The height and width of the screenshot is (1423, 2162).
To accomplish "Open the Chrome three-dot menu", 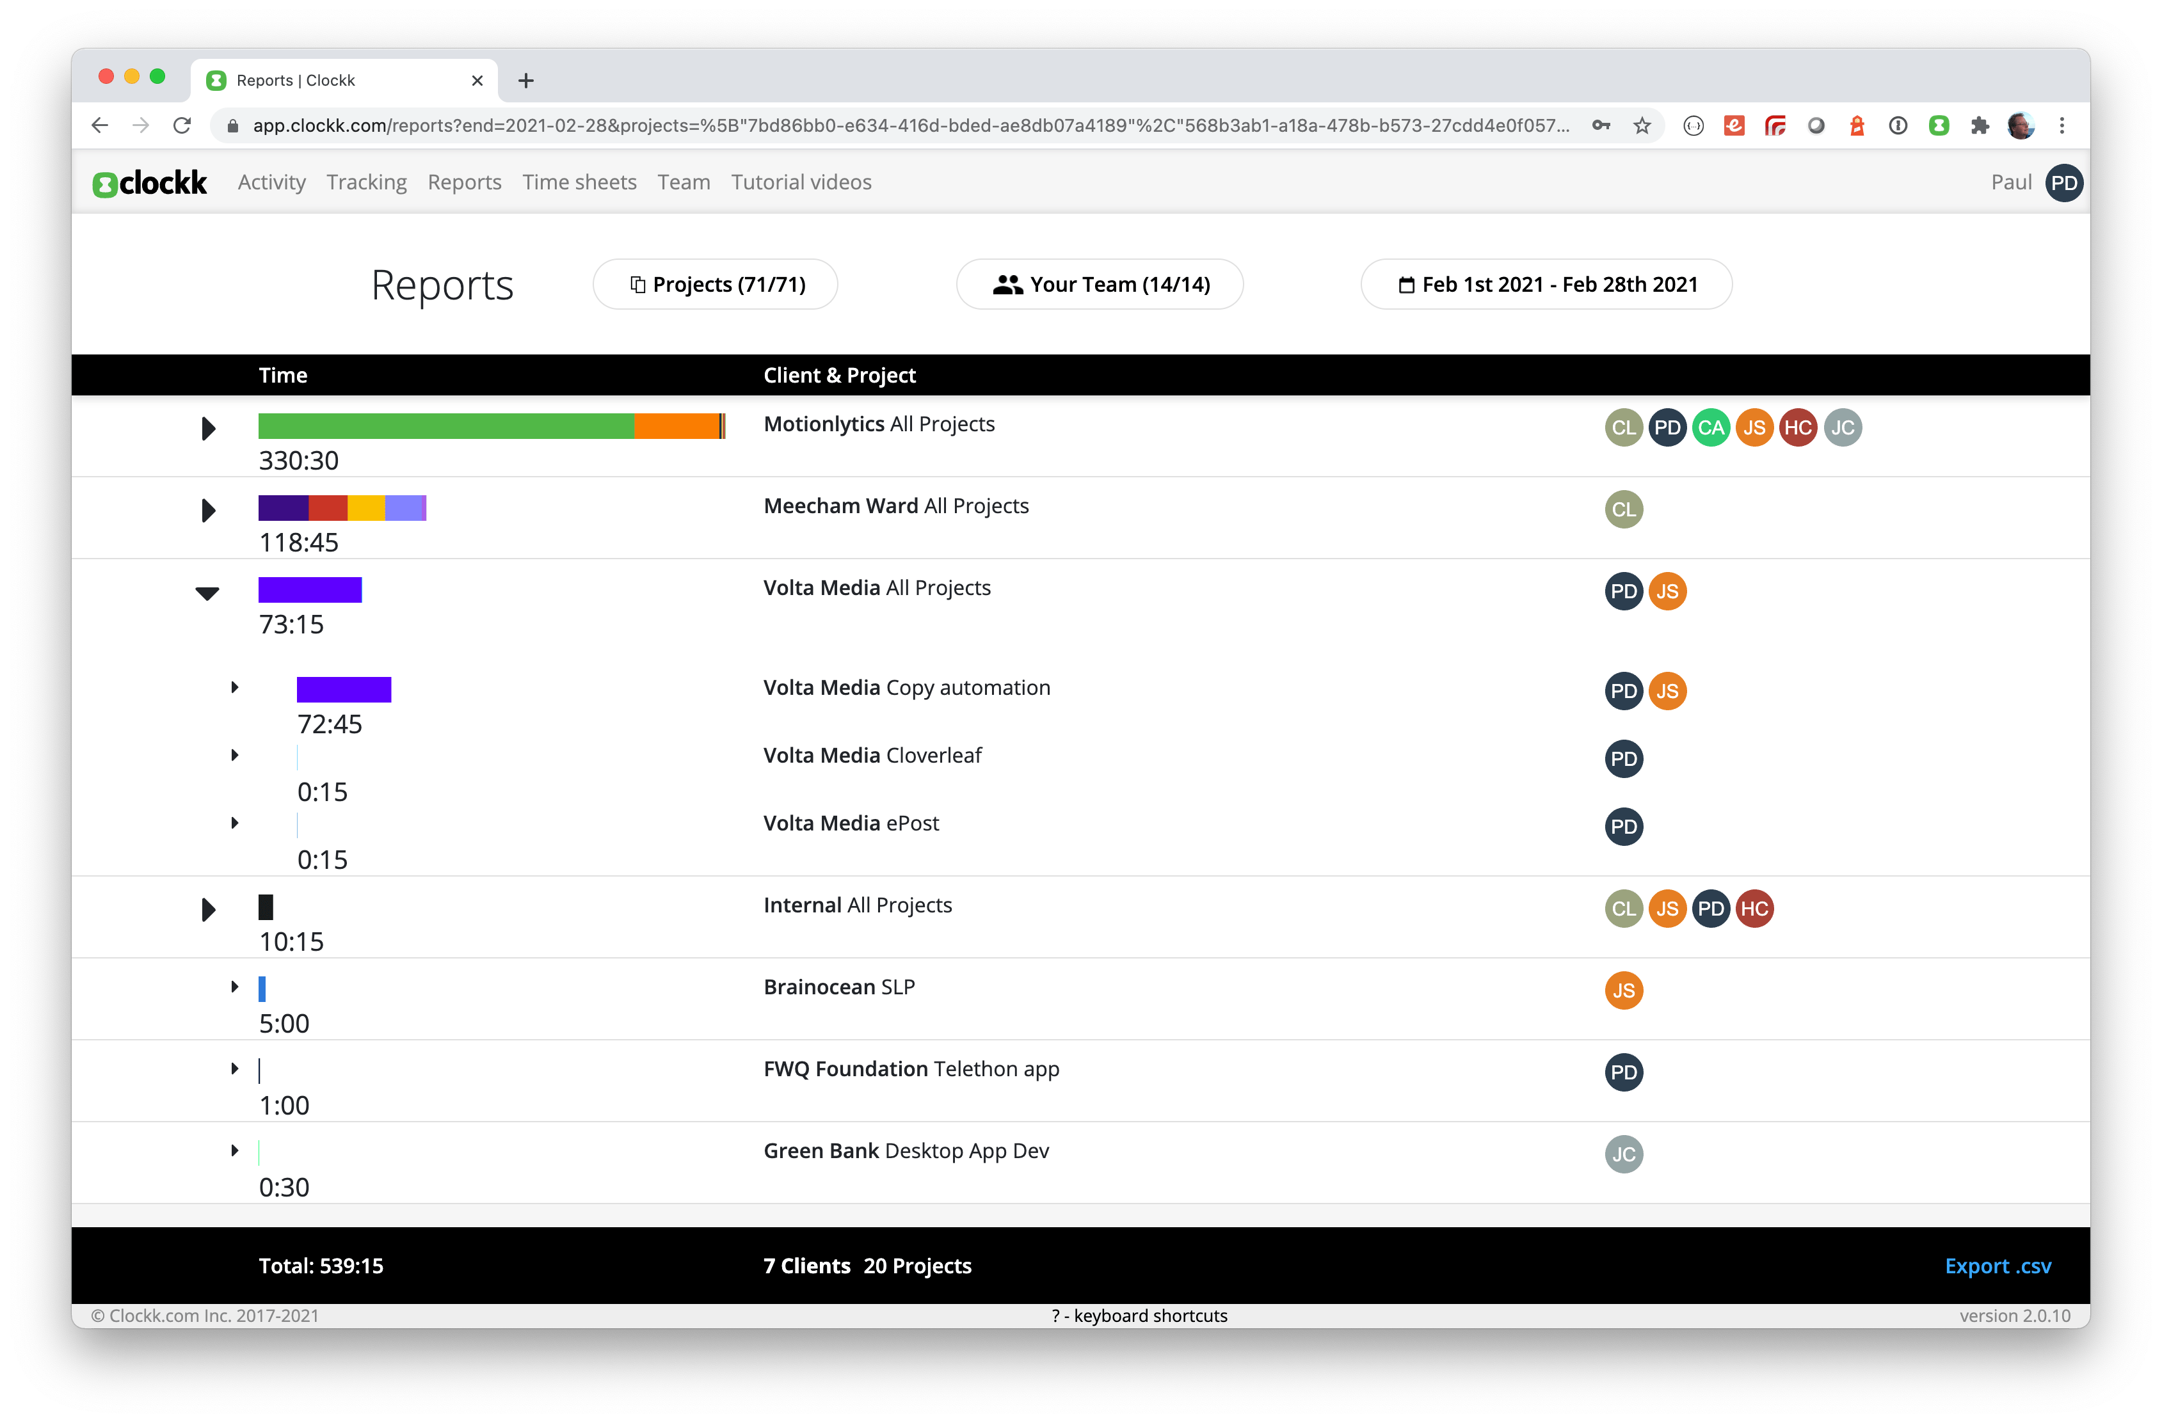I will (x=2061, y=125).
